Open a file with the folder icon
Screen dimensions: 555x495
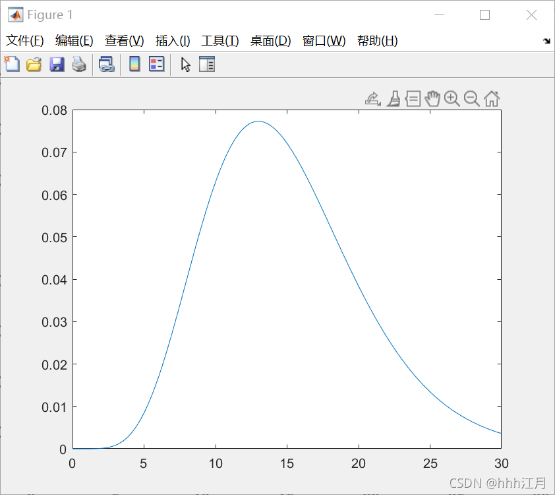pos(34,65)
